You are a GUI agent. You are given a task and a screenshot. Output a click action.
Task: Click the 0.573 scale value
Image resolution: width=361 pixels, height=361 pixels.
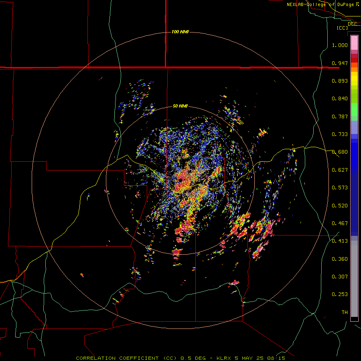[340, 188]
